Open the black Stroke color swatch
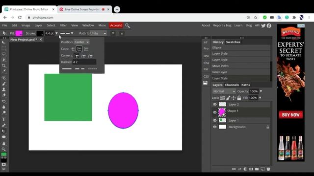Viewport: 314px width, 176px height. 40,33
